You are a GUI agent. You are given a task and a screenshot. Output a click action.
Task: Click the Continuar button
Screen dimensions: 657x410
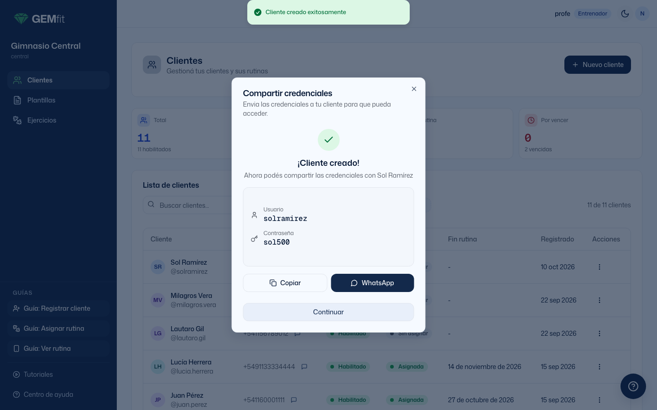coord(328,312)
